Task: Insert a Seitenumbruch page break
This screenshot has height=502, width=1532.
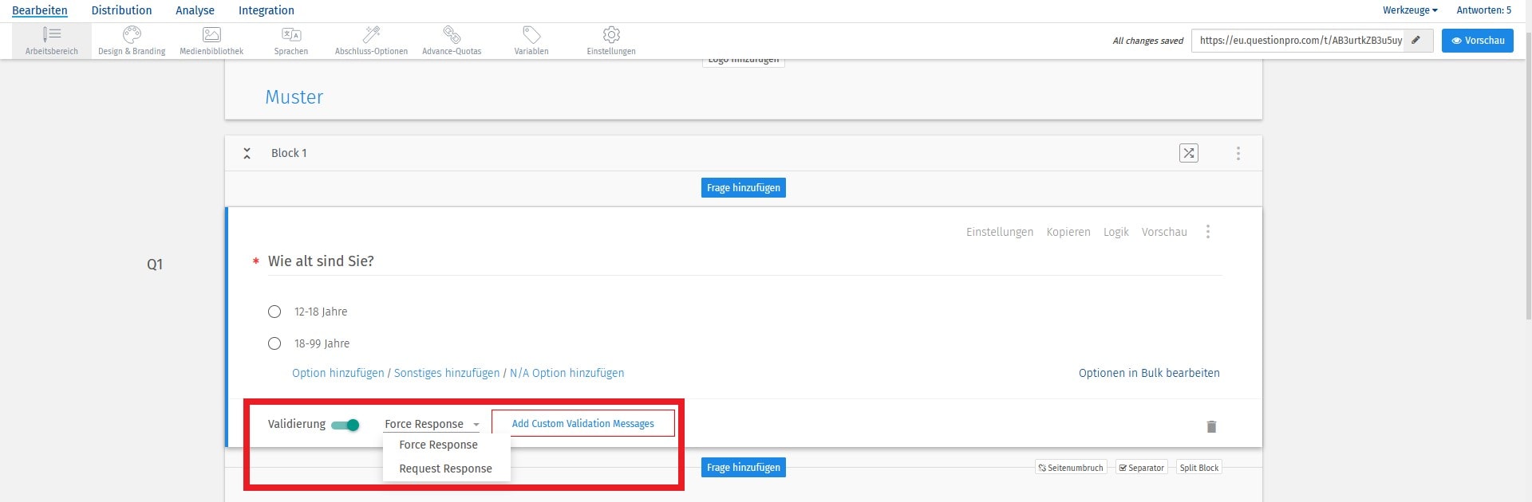Action: point(1071,468)
